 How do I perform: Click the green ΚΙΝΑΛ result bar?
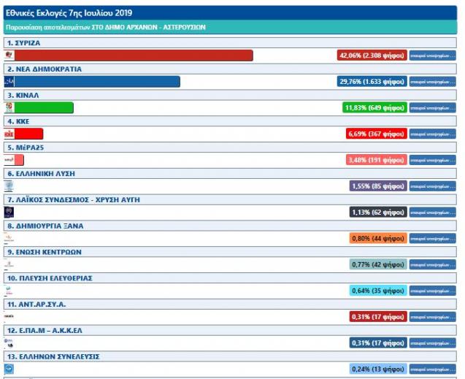pos(44,107)
